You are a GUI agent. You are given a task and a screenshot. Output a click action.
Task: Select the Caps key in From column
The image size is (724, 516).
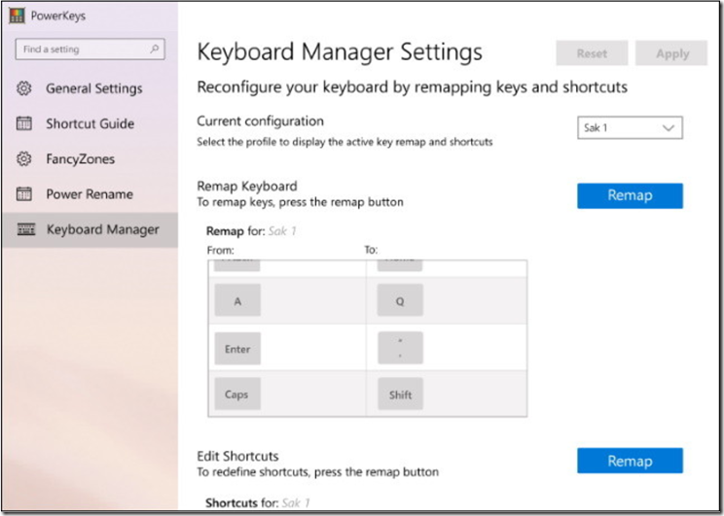(237, 395)
